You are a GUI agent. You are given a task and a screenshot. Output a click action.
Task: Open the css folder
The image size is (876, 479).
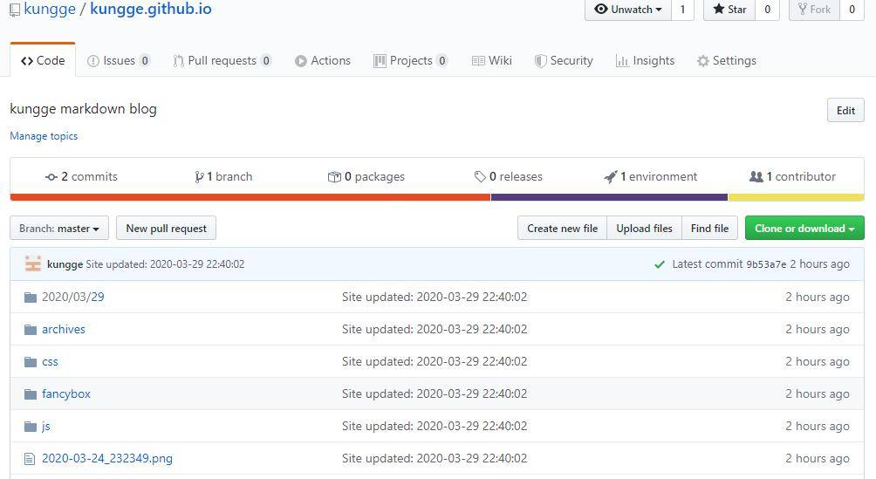(x=50, y=361)
